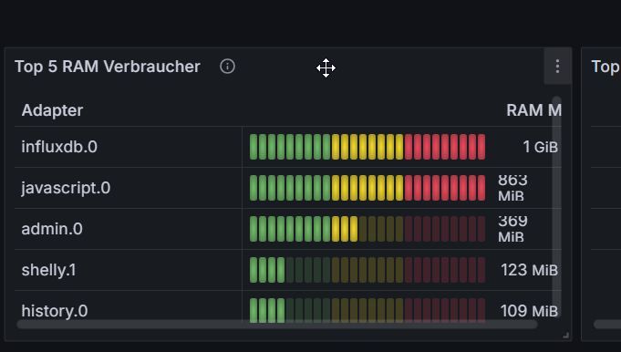Click the admin.0 RAM gauge bar
Viewport: 621px width, 352px height.
[367, 229]
